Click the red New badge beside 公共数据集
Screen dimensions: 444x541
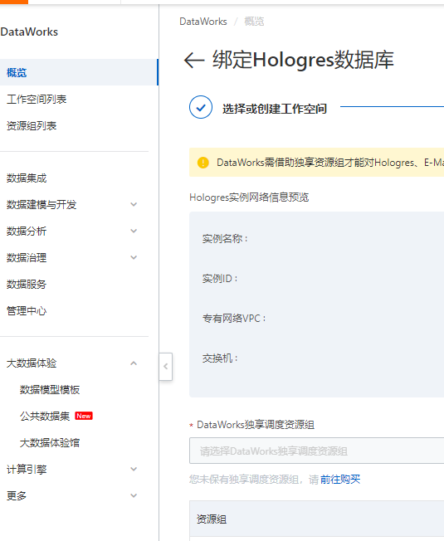(x=84, y=416)
